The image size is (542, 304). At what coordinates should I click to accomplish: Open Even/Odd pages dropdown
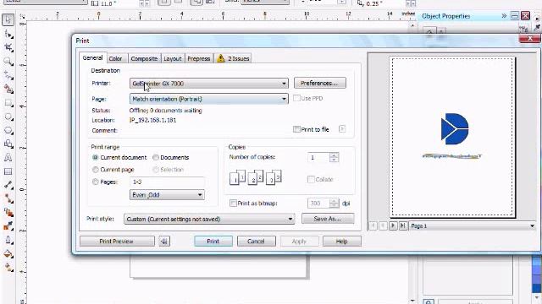pos(167,195)
